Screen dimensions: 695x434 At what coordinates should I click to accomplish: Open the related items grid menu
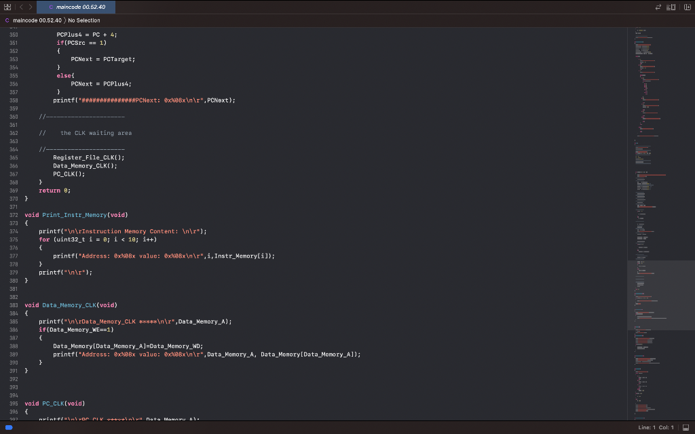(x=7, y=7)
